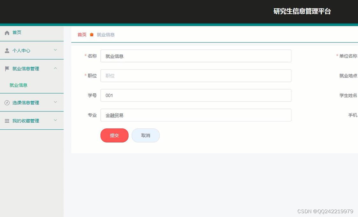Image resolution: width=358 pixels, height=217 pixels.
Task: Click the 名称 input containing 就业信息
Action: pos(196,56)
